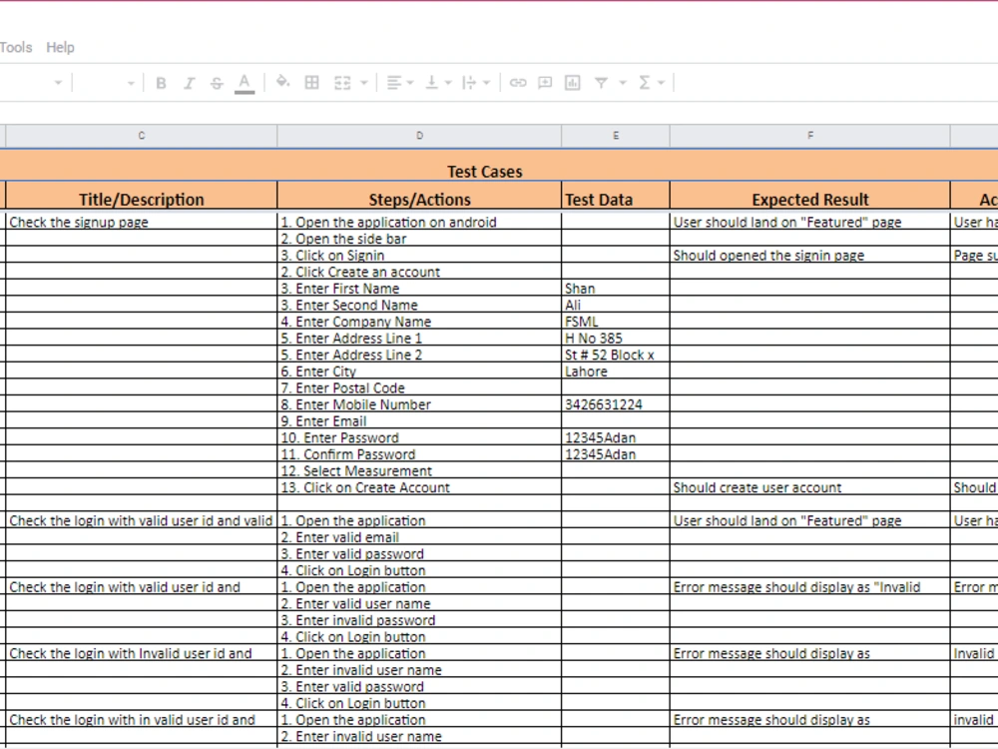Click the functions sigma icon
Screen dimensions: 998x749
pyautogui.click(x=644, y=83)
